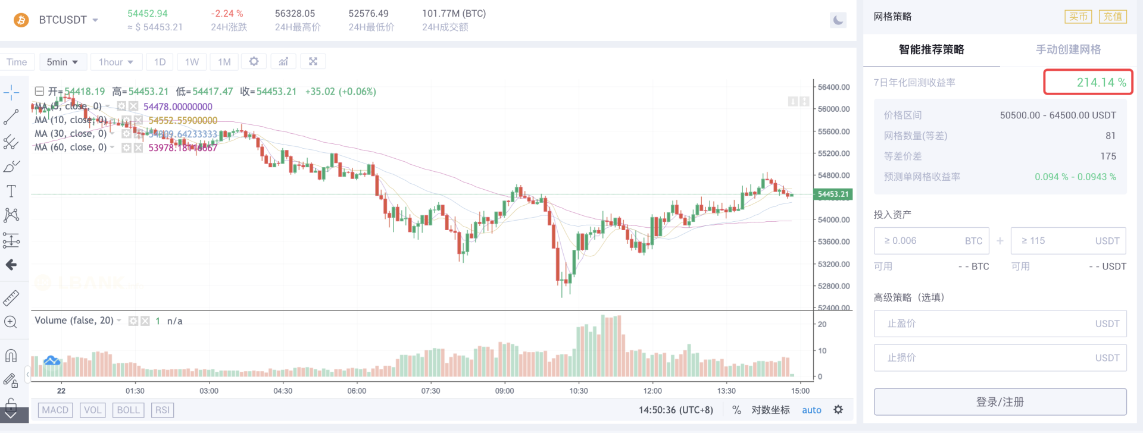
Task: Select the XABCD pattern drawing tool
Action: coord(11,215)
